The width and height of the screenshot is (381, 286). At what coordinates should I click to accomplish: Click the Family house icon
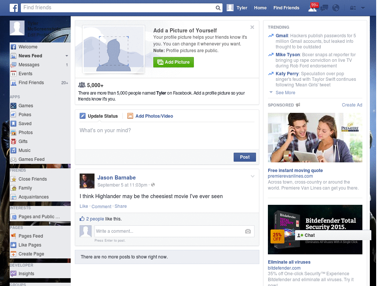13,188
